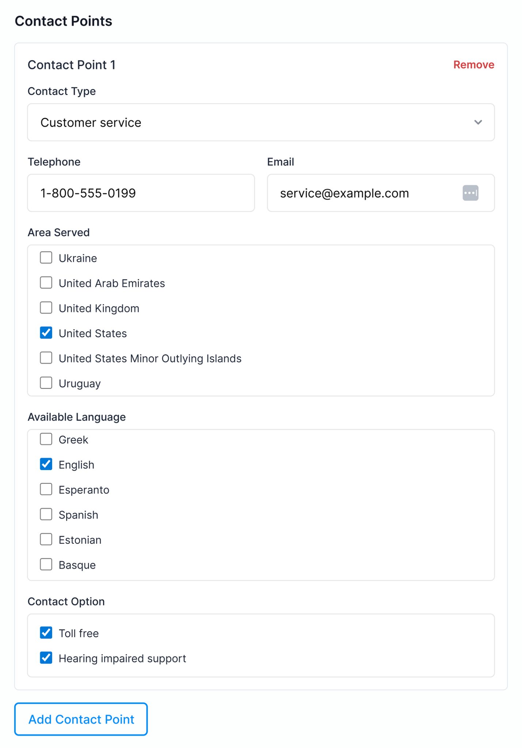Open the Contact Type dropdown
The image size is (522, 748).
(261, 122)
